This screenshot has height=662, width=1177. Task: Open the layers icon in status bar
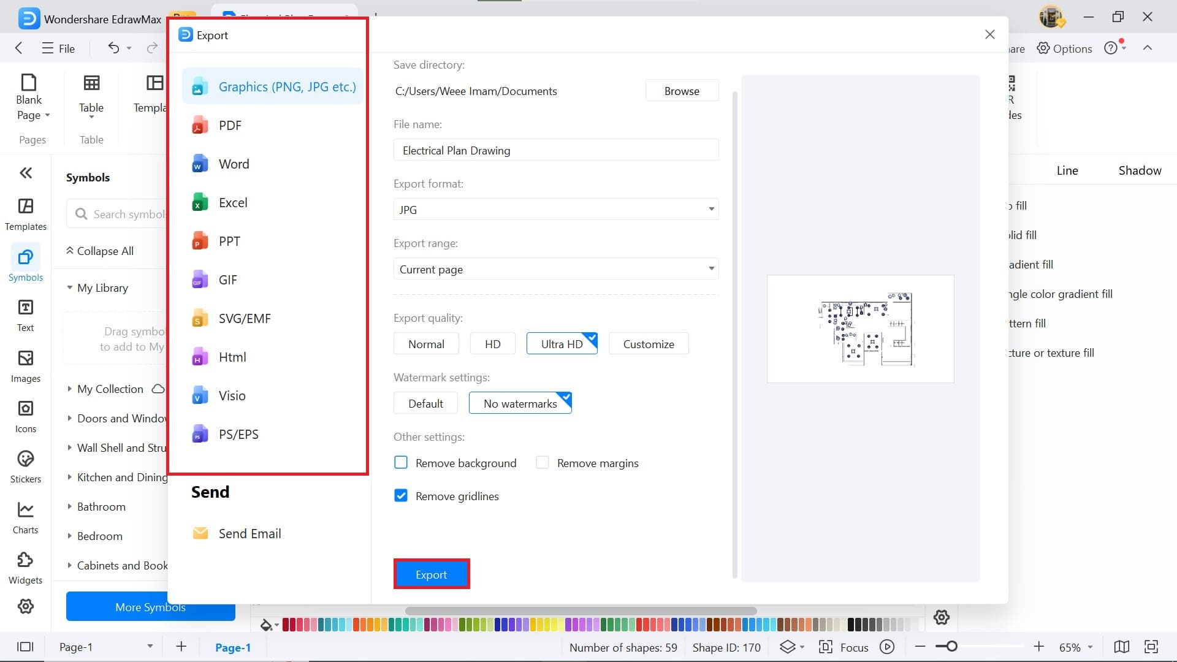(x=787, y=647)
